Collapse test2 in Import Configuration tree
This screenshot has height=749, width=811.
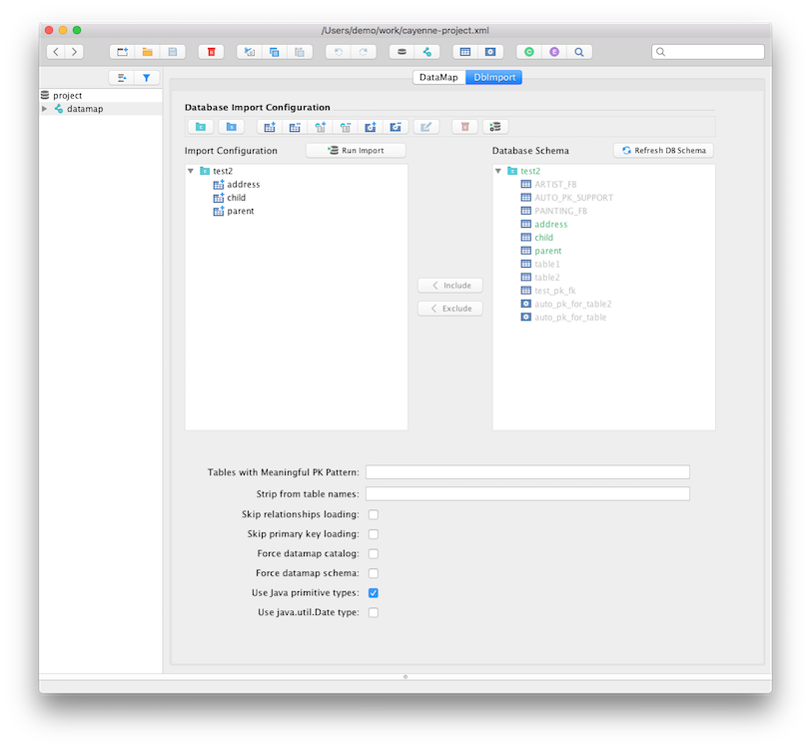191,171
